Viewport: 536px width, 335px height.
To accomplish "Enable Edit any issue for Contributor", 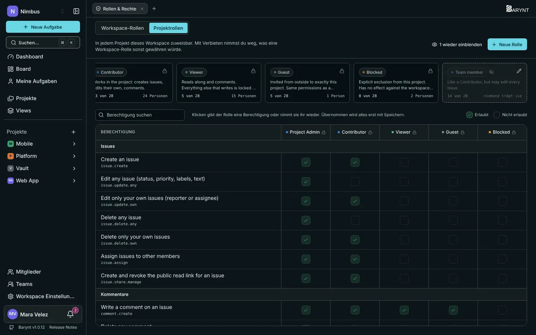I will coord(355,182).
